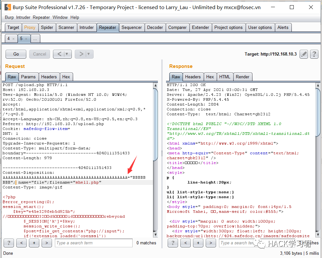The height and width of the screenshot is (258, 322).
Task: Switch to the Intruder tool tab
Action: (x=86, y=28)
